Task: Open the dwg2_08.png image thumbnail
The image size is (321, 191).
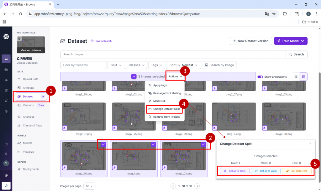Action: 284,116
